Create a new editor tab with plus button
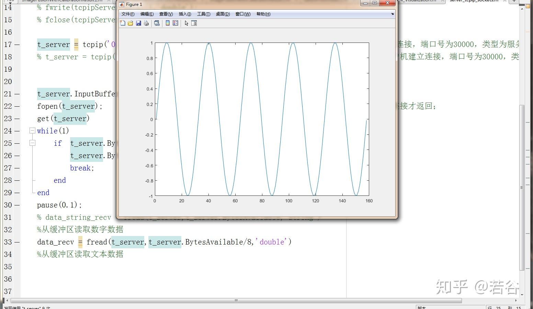The image size is (533, 309). [513, 1]
